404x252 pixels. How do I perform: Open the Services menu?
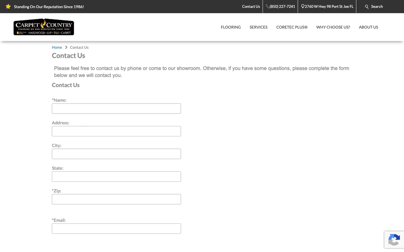[259, 27]
